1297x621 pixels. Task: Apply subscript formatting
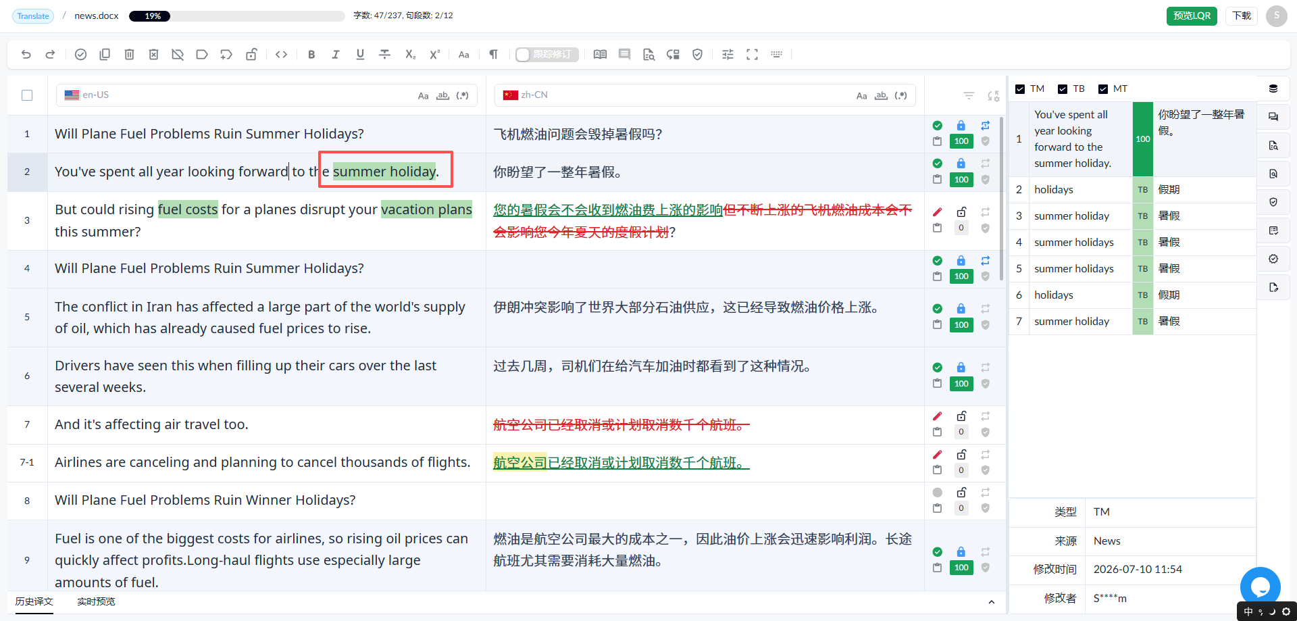(x=410, y=55)
